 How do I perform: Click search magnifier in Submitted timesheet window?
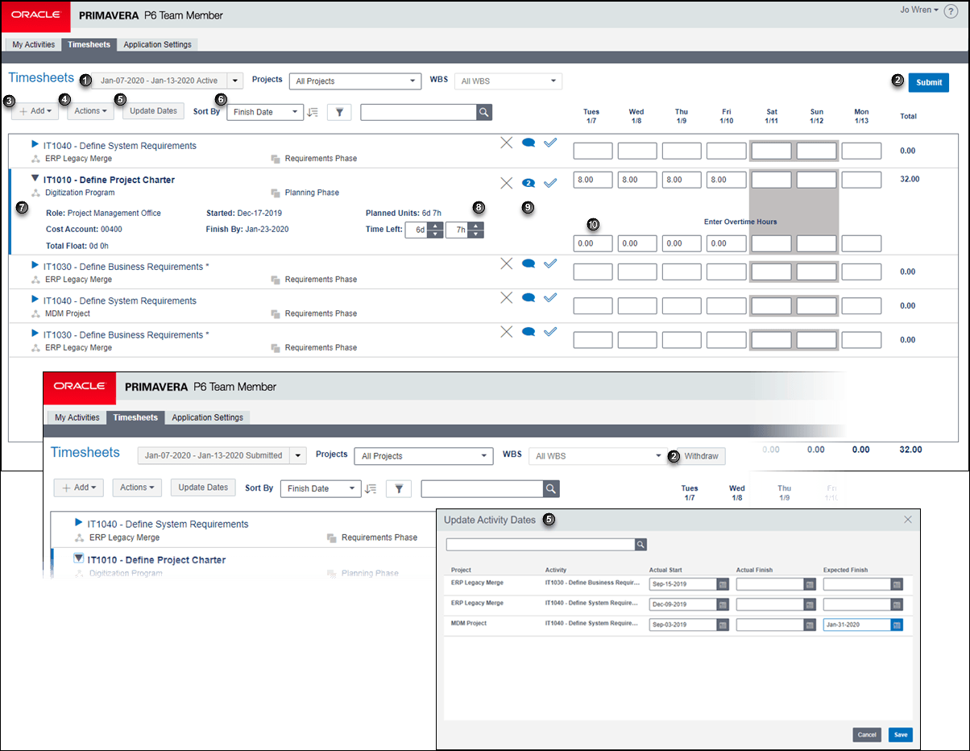tap(551, 488)
